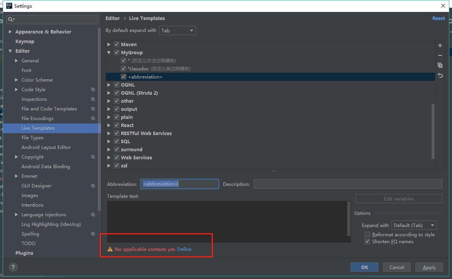Click project-level icon beside Inspections
This screenshot has height=279, width=452.
93,99
